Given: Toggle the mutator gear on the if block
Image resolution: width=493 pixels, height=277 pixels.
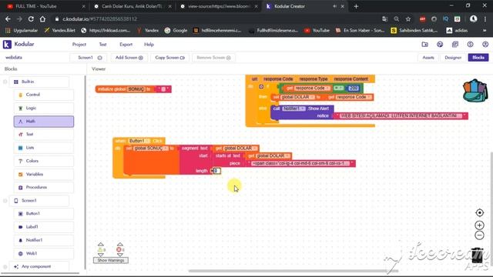Looking at the screenshot, I should coord(261,86).
